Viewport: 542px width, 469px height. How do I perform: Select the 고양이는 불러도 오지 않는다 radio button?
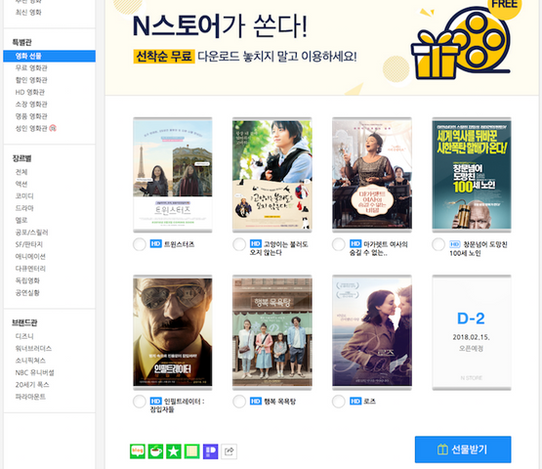pos(239,244)
